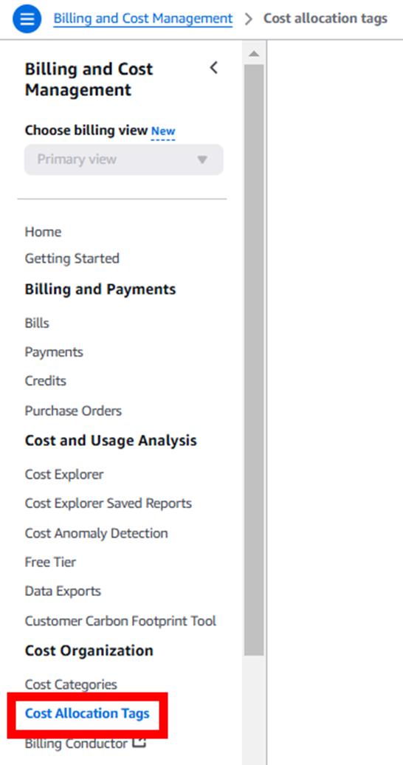Click the Choose billing view label

coord(86,131)
